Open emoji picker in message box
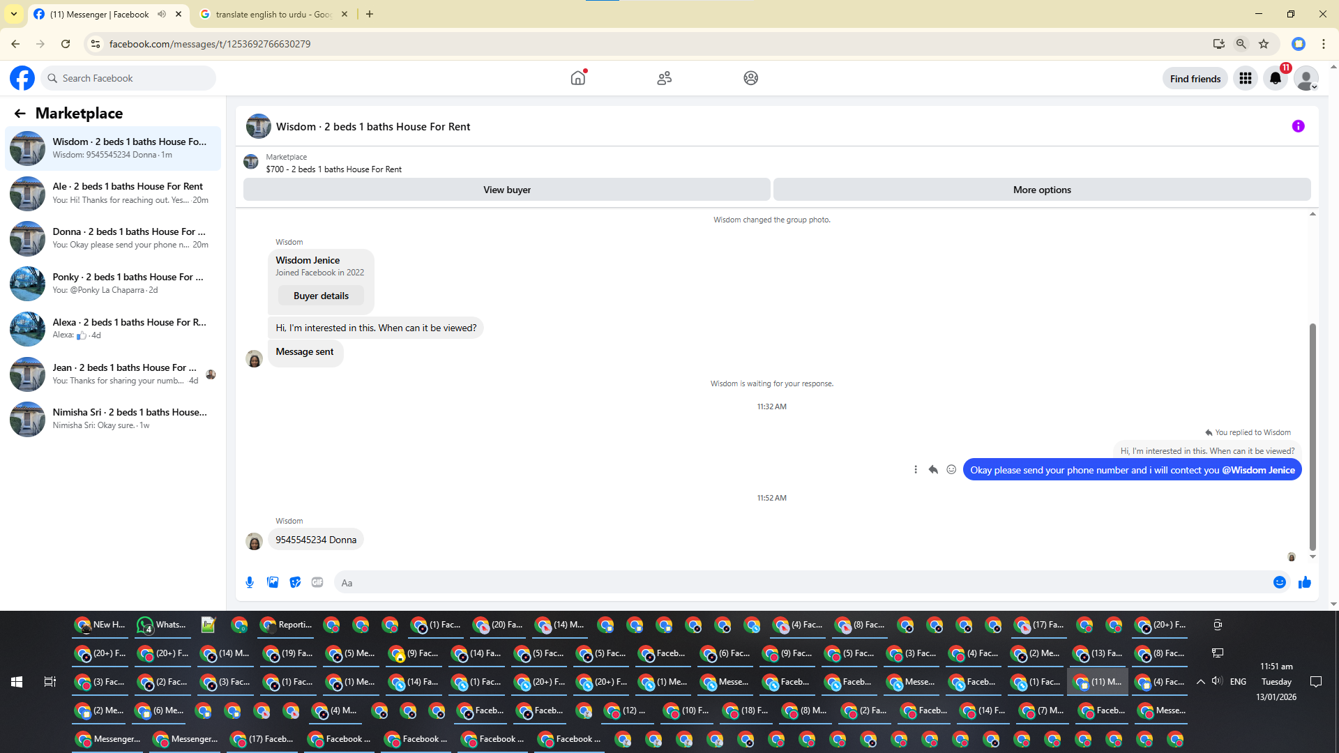 coord(1279,582)
